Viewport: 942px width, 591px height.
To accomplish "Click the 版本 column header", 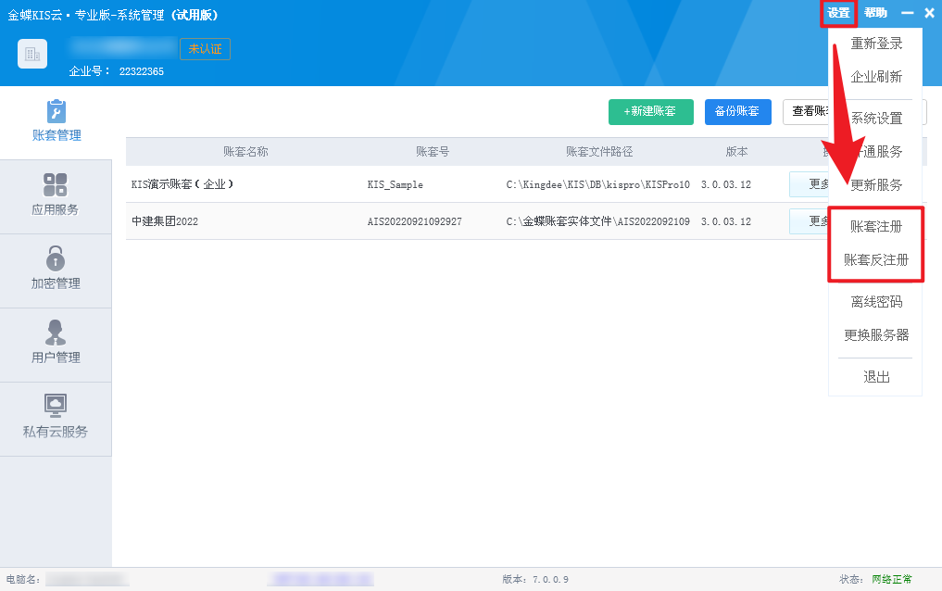I will coord(736,152).
